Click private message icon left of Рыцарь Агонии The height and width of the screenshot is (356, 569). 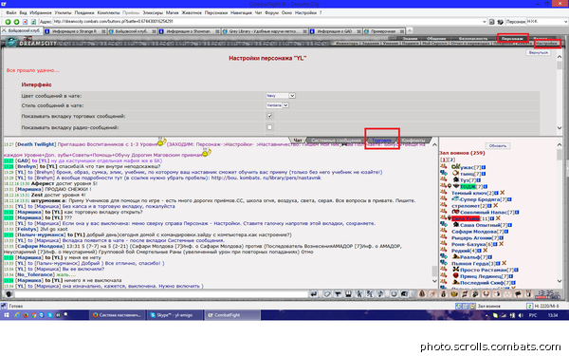coord(444,237)
